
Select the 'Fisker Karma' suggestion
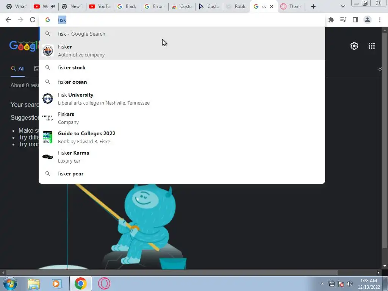[x=182, y=156]
